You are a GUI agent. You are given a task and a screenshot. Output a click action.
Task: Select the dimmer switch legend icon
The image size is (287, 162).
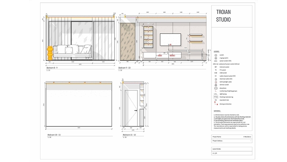pos(216,85)
